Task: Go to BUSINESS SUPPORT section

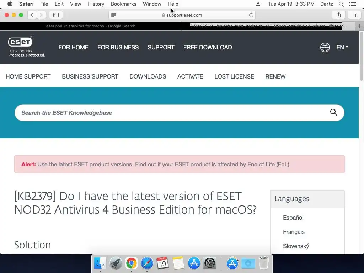Action: 90,77
